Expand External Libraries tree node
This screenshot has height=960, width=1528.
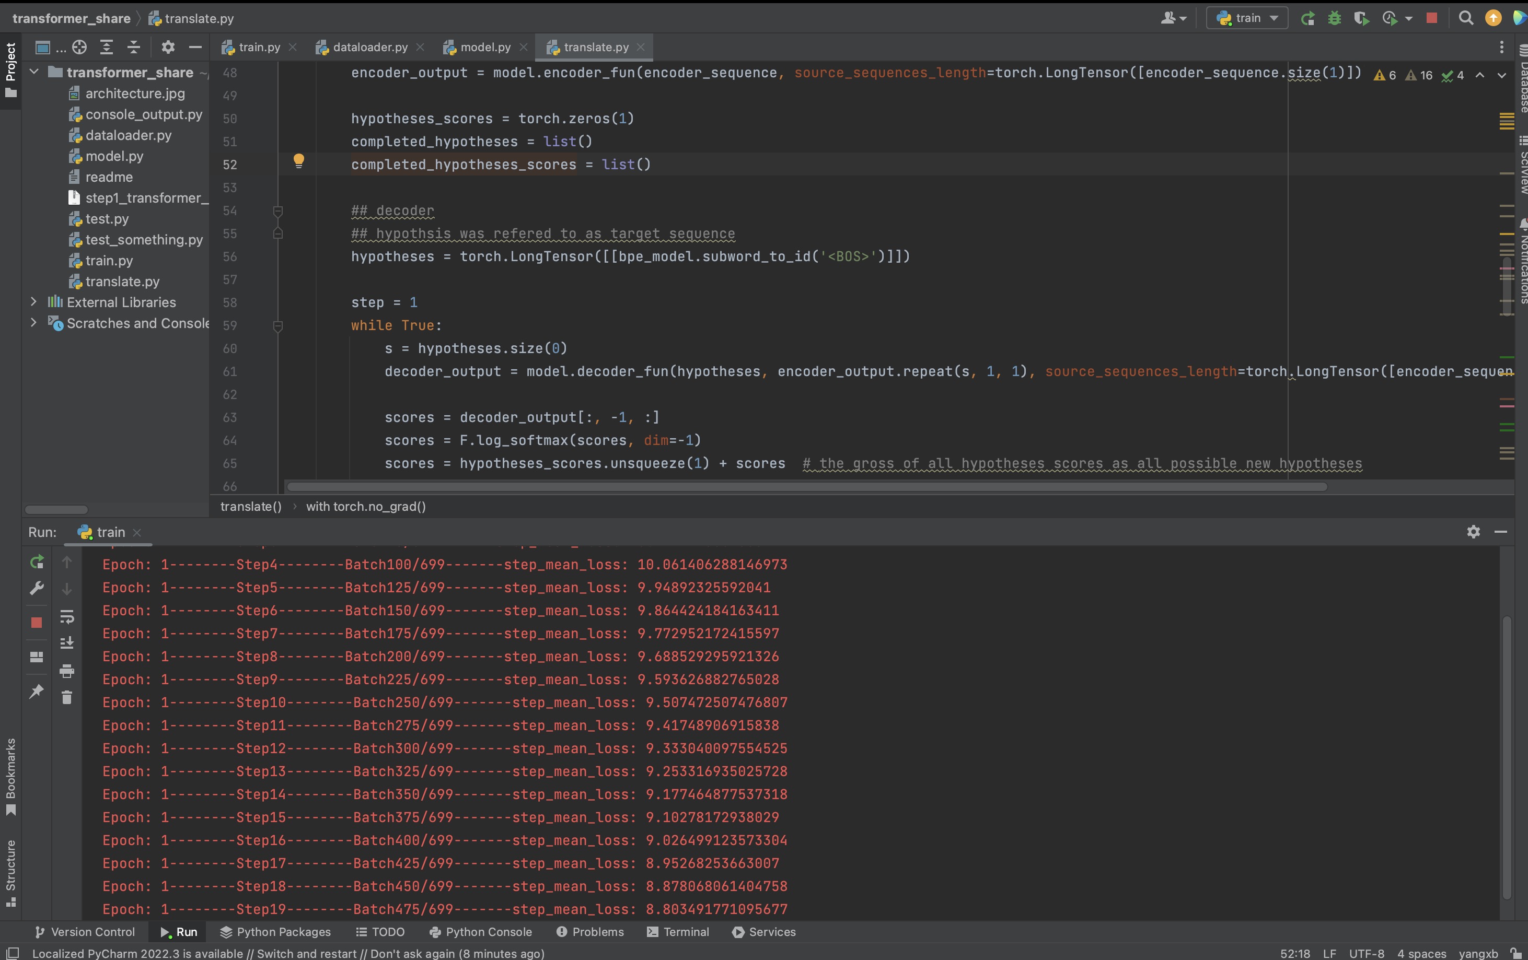point(33,302)
